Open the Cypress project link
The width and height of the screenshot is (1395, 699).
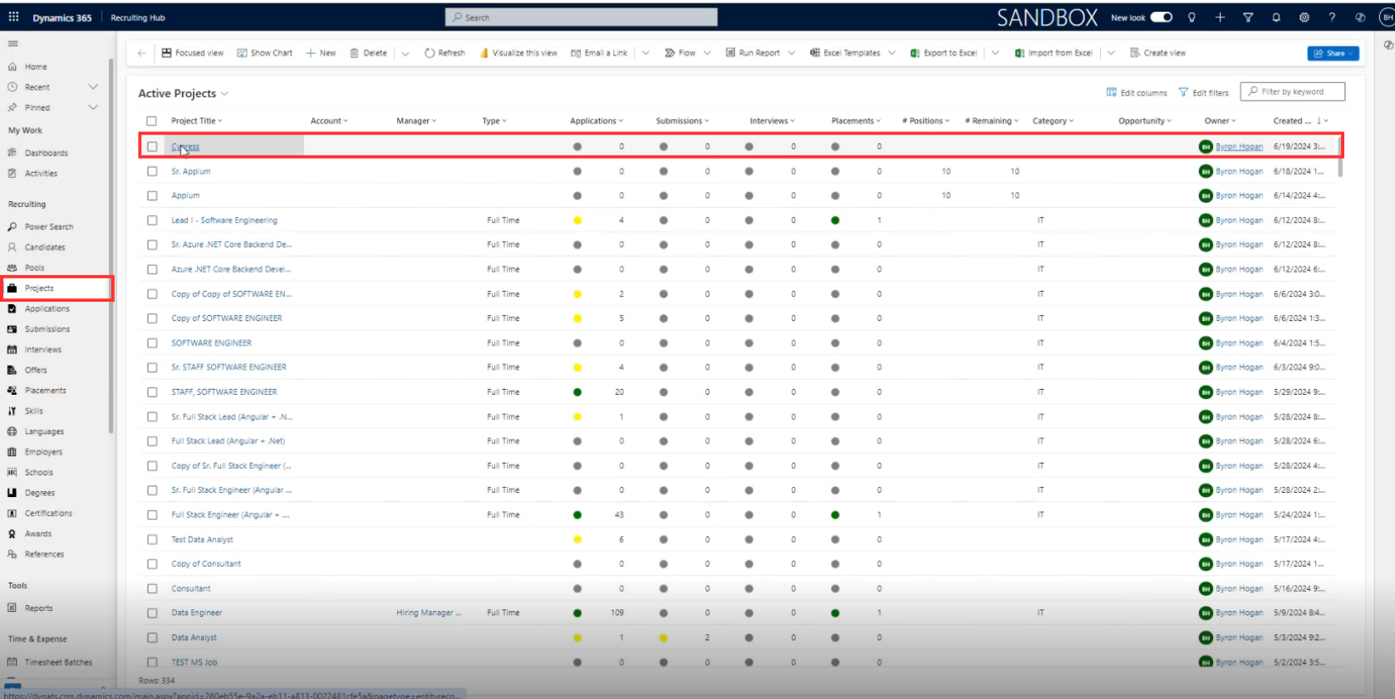click(x=185, y=147)
